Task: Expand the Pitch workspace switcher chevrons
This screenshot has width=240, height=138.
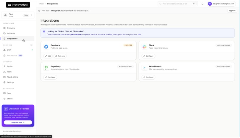Action: pos(32,15)
